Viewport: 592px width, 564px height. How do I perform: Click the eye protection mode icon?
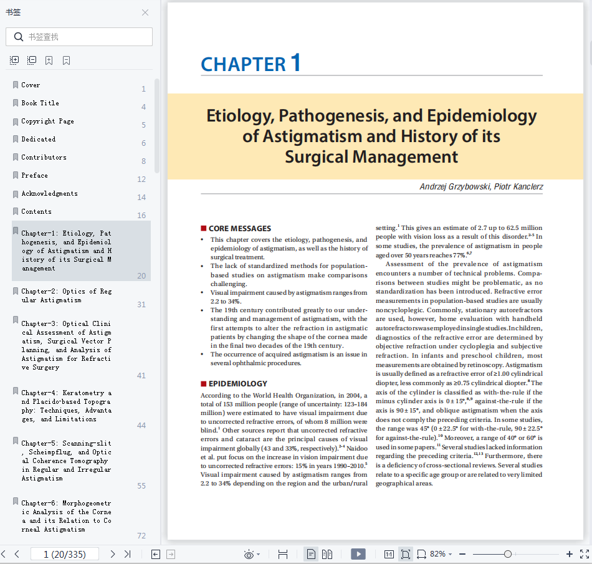tap(249, 554)
